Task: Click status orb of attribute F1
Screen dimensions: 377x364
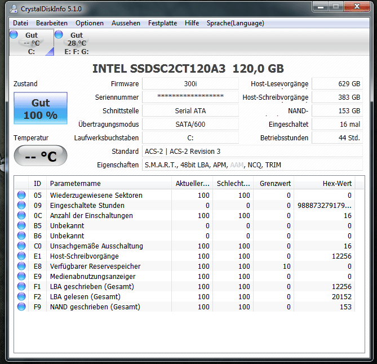Action: pos(21,286)
